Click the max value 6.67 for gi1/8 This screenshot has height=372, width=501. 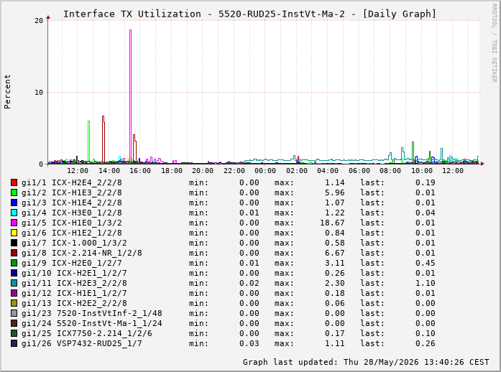pos(335,254)
